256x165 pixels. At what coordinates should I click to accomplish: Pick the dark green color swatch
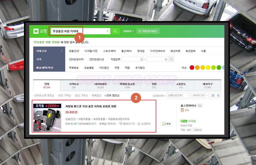click(219, 68)
